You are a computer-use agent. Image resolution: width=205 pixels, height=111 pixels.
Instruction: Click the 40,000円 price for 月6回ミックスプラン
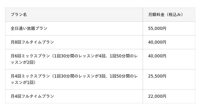coord(157,56)
